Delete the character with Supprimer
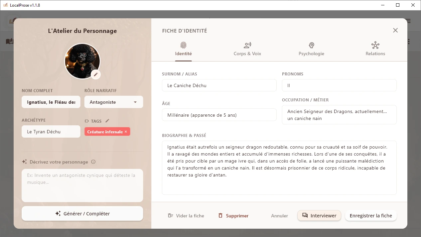Viewport: 421px width, 237px height. tap(233, 216)
